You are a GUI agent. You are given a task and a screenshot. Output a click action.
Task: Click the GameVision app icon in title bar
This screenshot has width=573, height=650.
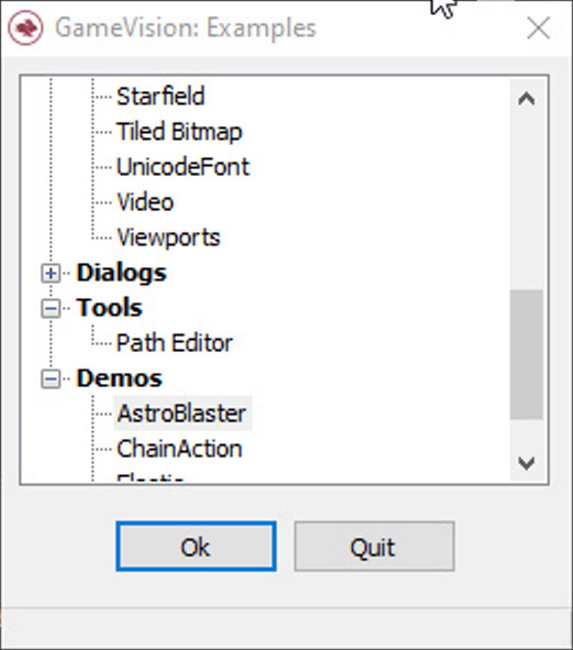click(25, 28)
